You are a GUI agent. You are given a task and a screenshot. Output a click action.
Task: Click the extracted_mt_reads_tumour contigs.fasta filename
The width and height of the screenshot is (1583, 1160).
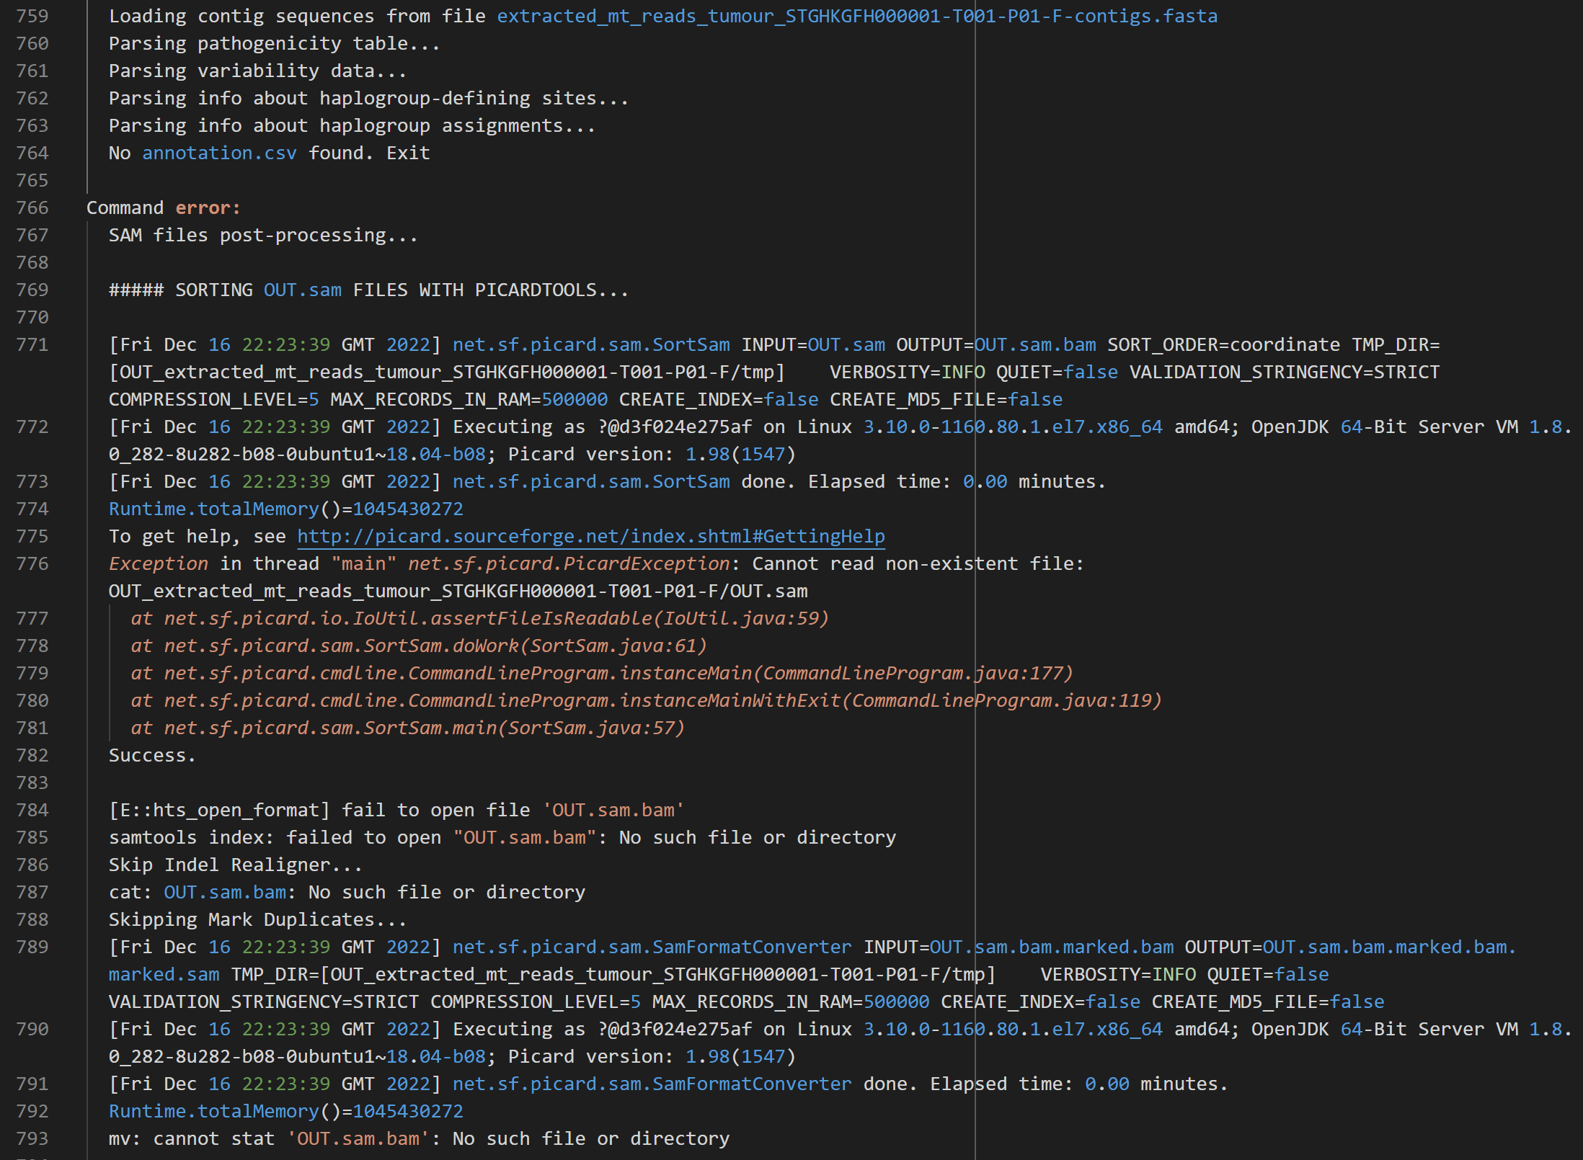(x=858, y=16)
